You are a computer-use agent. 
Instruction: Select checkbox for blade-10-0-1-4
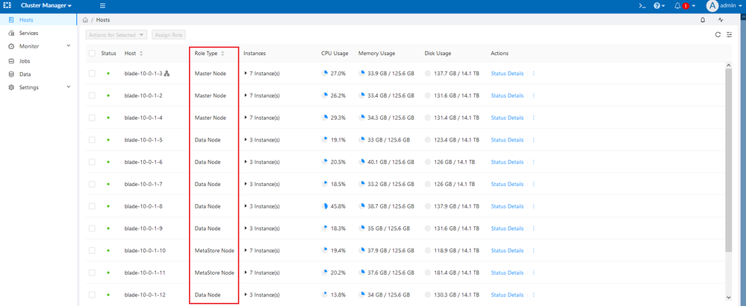92,118
